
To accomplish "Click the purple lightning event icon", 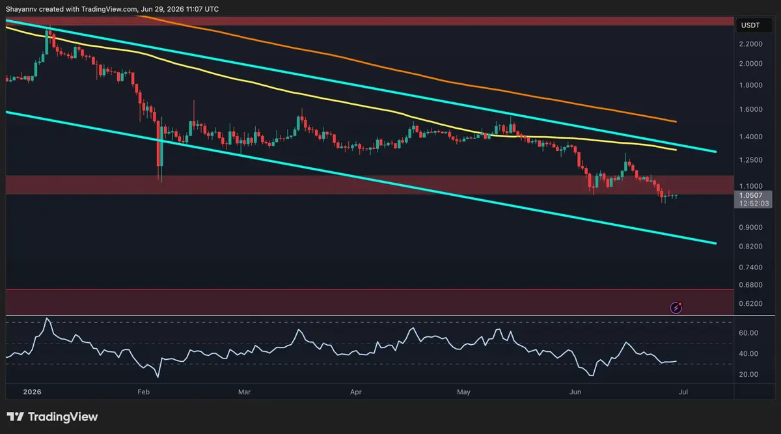I will 676,307.
